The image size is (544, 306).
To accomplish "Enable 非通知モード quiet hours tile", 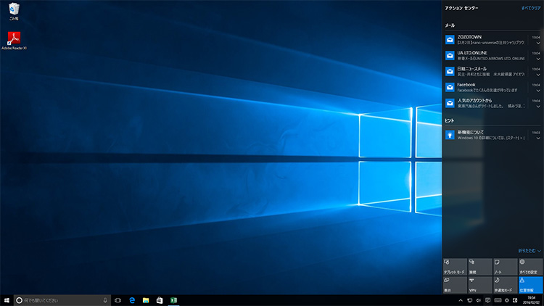I will (505, 284).
